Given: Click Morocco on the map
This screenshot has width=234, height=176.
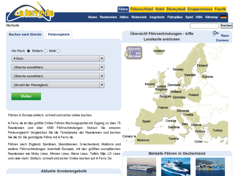Looking at the screenshot, I should (143, 140).
